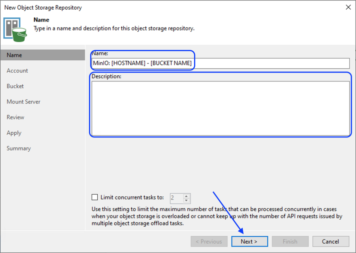Open the Bucket step in sidebar
Viewport: 356px width, 253px height.
pyautogui.click(x=15, y=86)
